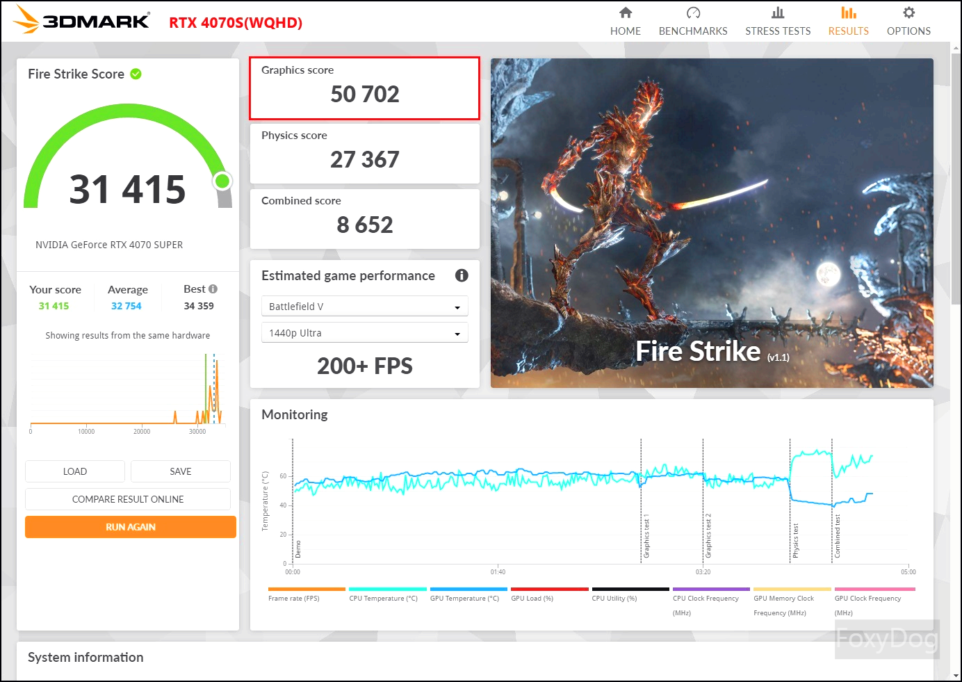This screenshot has height=682, width=962.
Task: Click the Combined score value 8 652
Action: (x=365, y=225)
